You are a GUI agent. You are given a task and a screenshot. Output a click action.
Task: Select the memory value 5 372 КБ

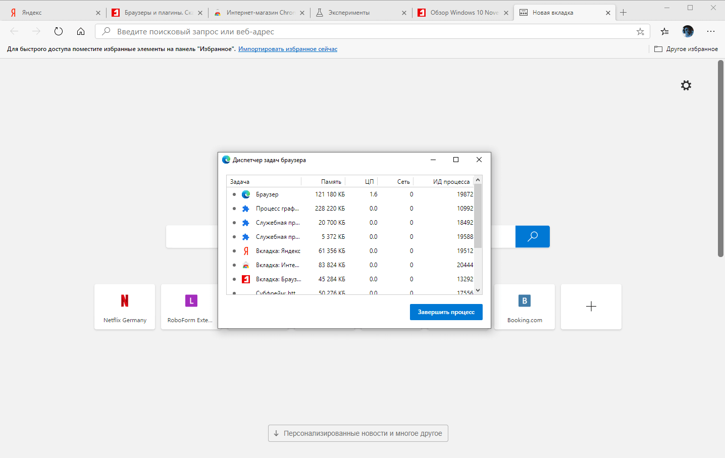pyautogui.click(x=333, y=237)
